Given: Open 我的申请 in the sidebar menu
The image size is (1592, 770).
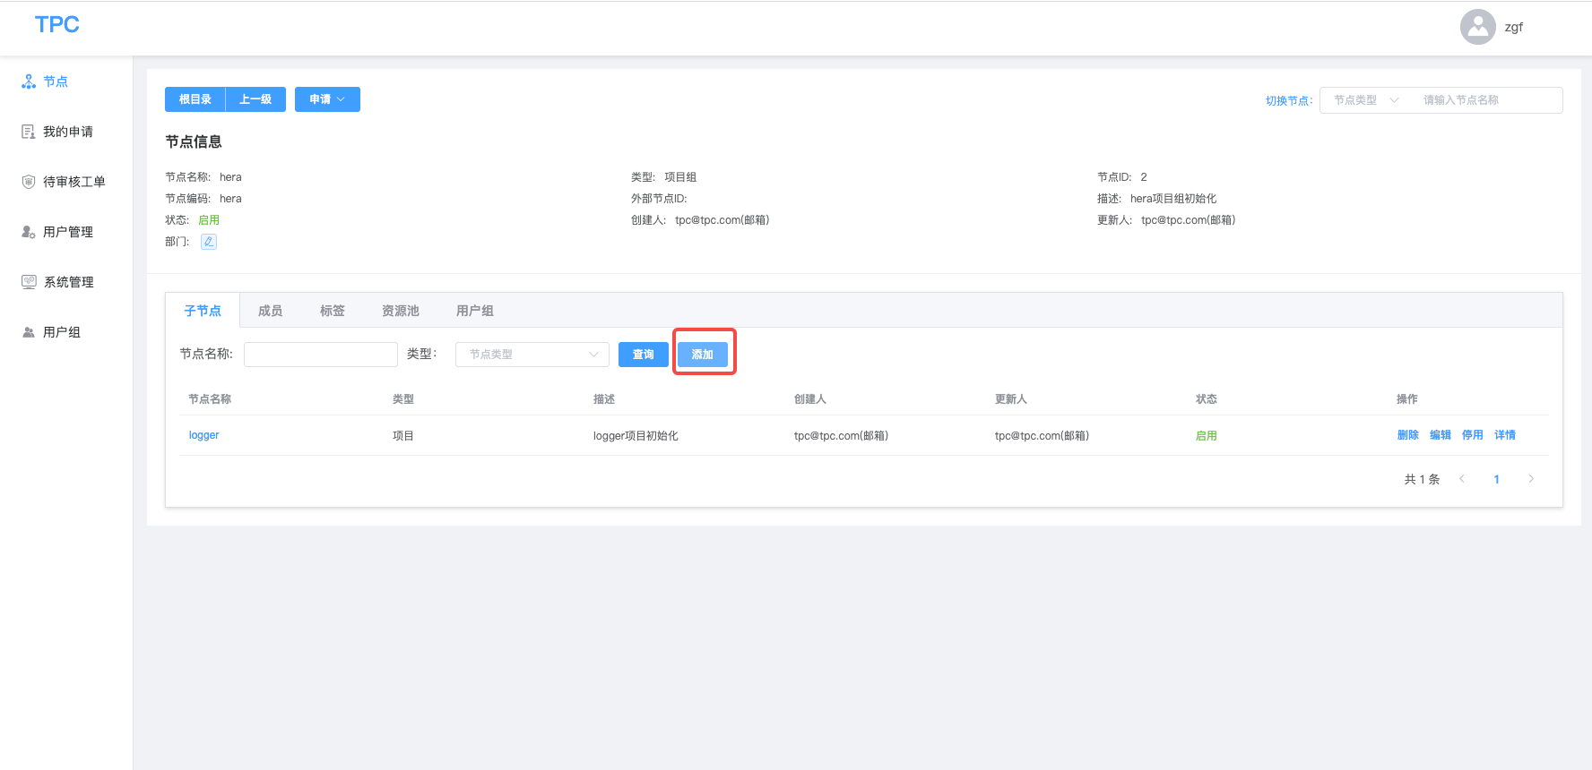Looking at the screenshot, I should click(68, 132).
